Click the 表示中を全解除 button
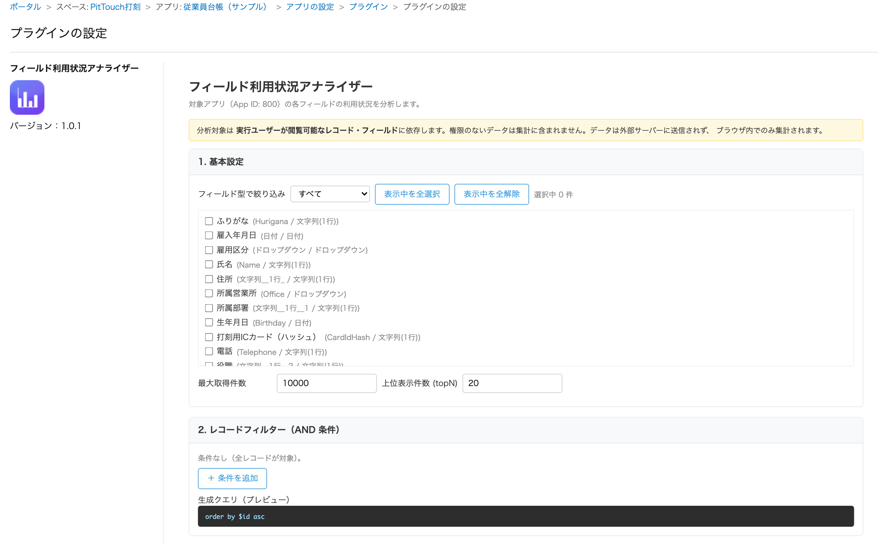This screenshot has height=544, width=888. tap(492, 194)
